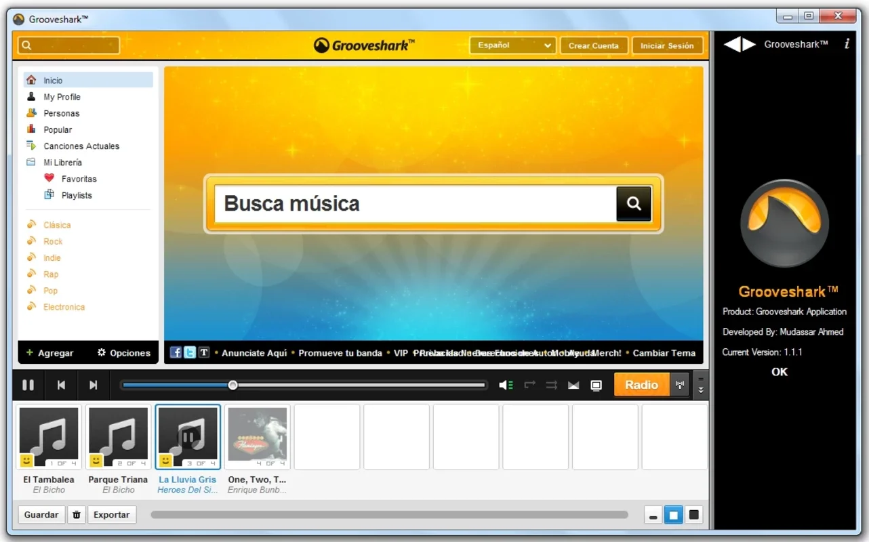Skip to the next track

(94, 385)
